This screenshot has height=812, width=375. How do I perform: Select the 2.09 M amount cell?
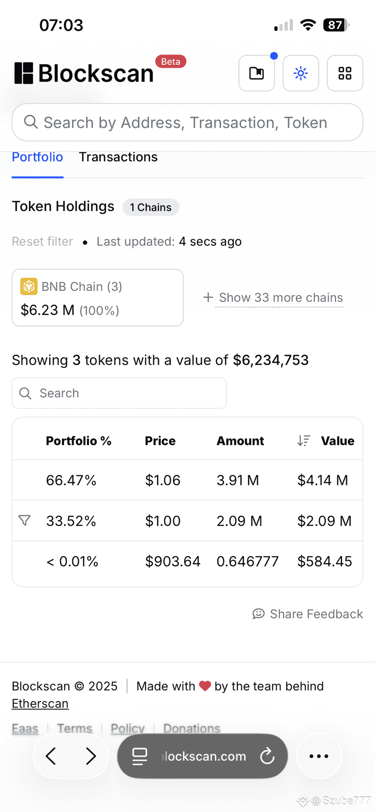pyautogui.click(x=239, y=521)
